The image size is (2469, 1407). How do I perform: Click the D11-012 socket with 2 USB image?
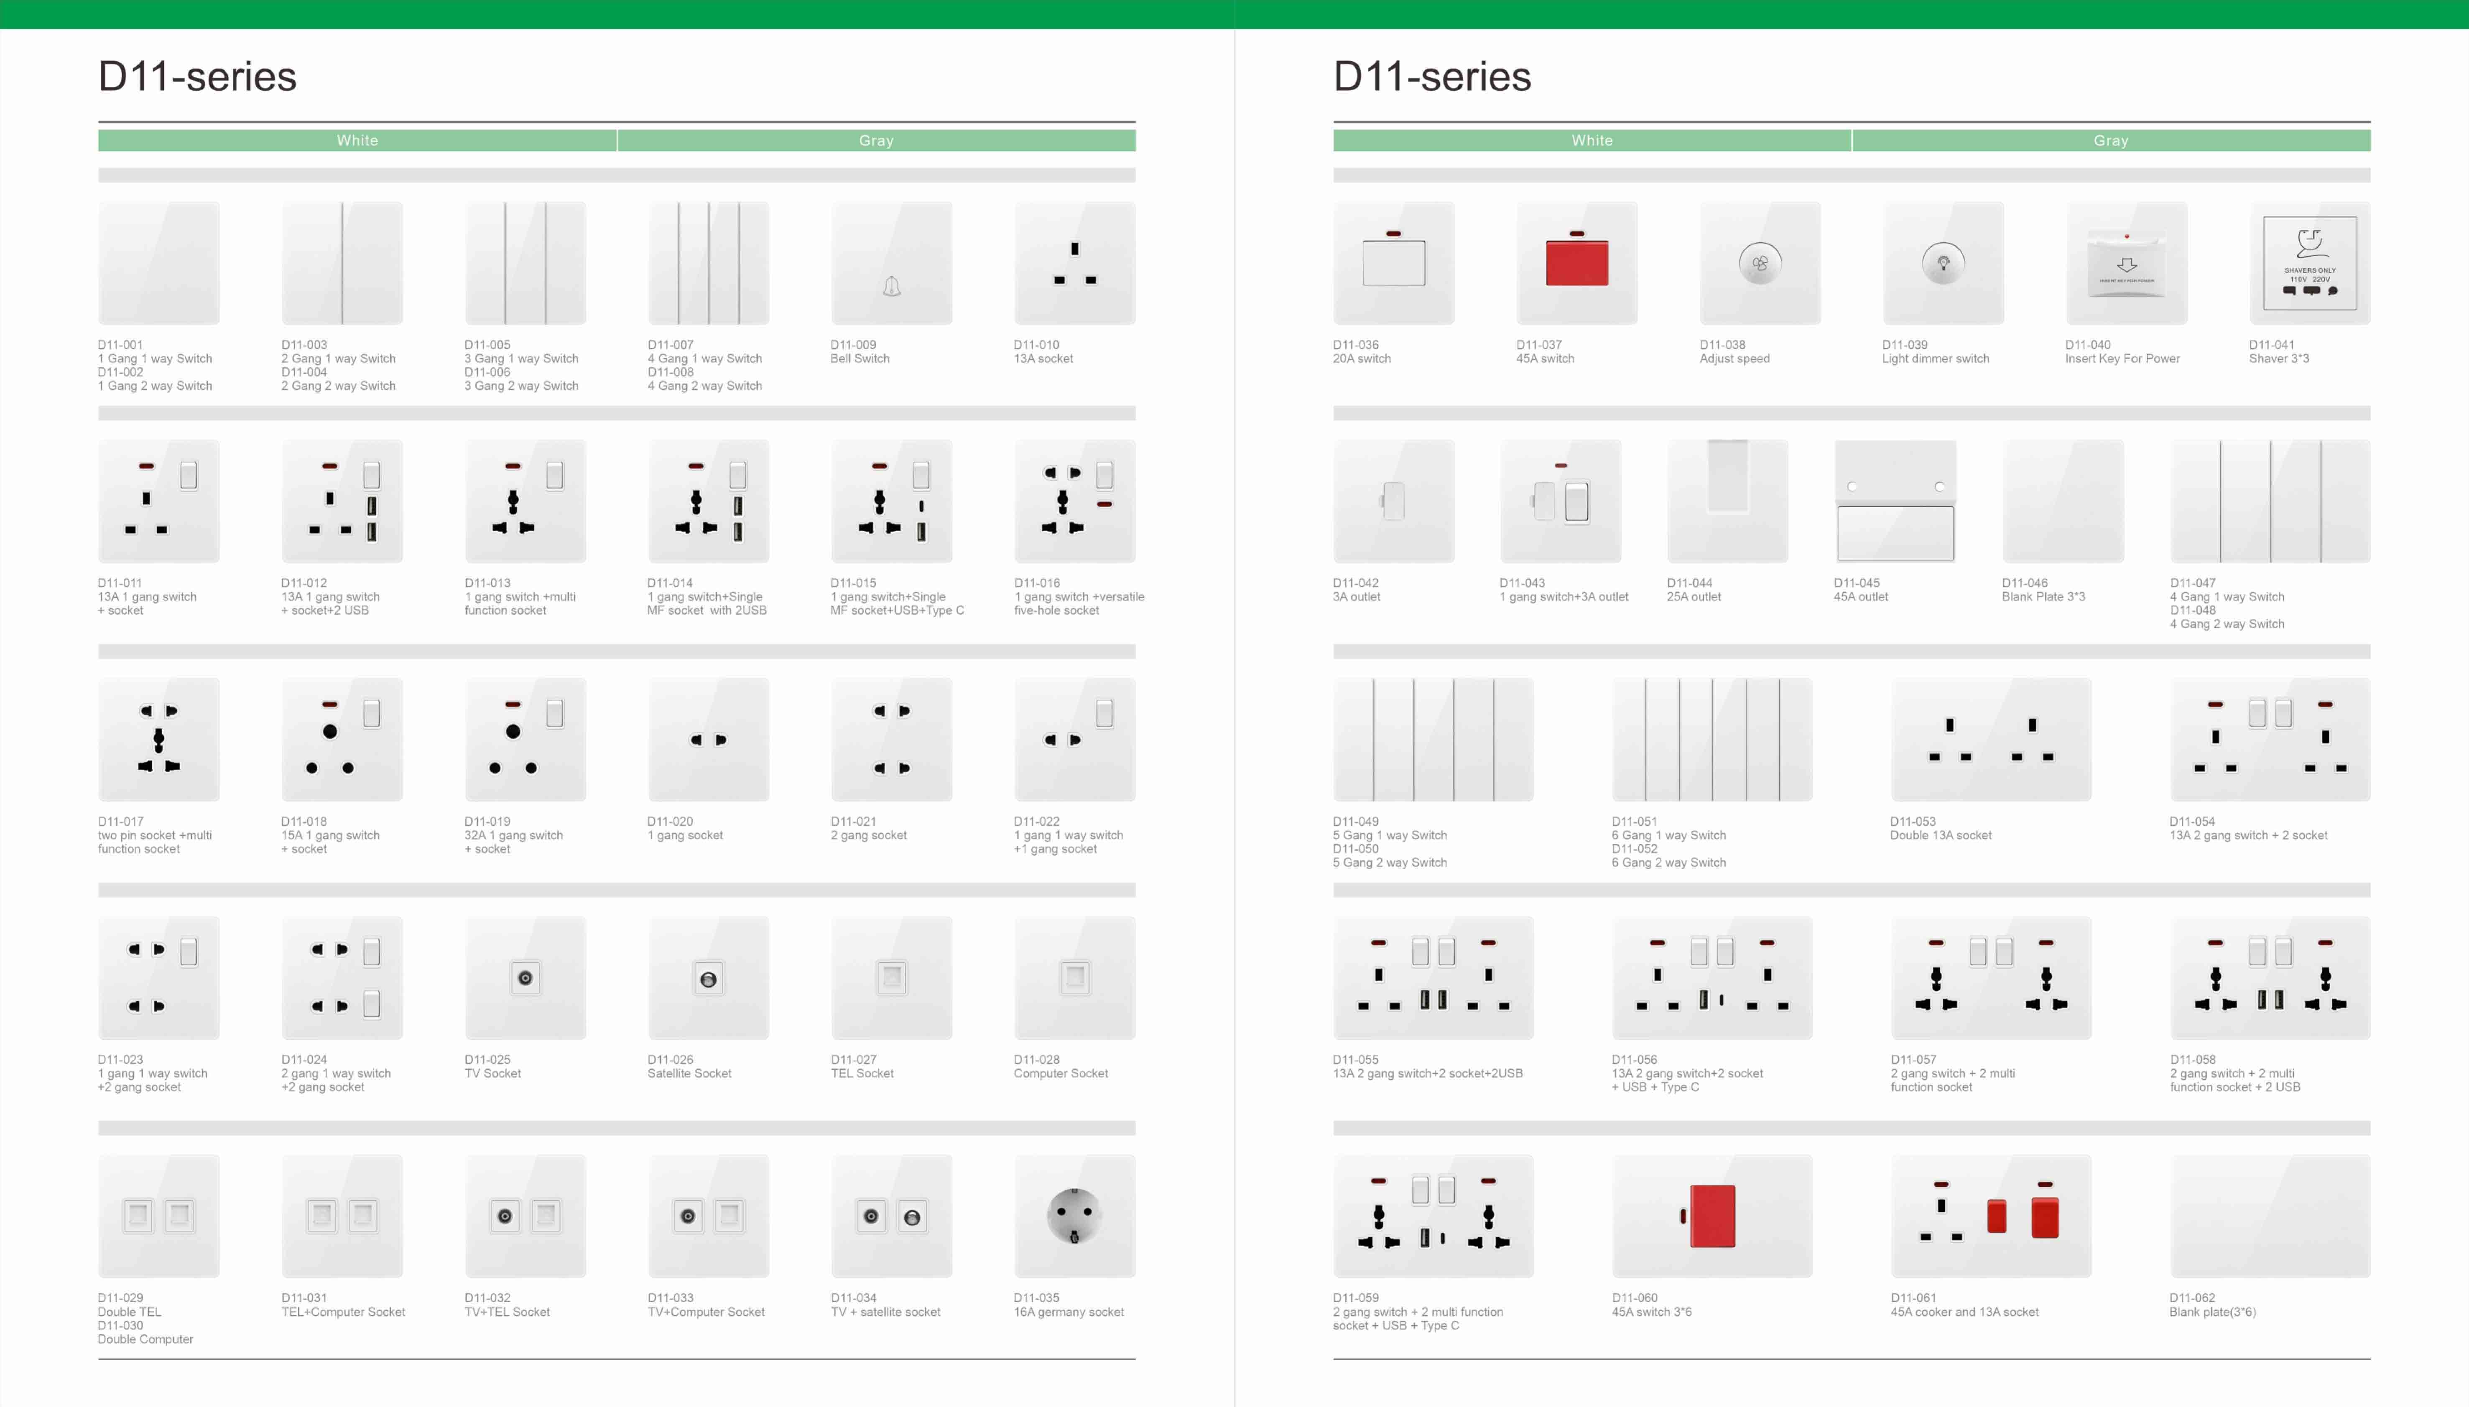point(342,501)
